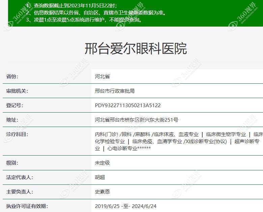
Task: Select the 执业许可证有效期 label
Action: pyautogui.click(x=27, y=206)
